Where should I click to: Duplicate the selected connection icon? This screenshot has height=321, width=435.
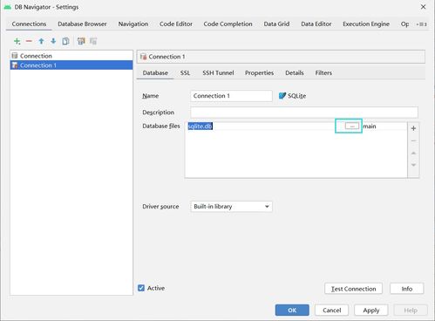(x=65, y=41)
